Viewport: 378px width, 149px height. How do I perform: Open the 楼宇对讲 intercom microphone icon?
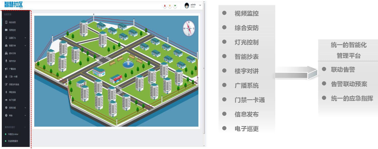[x=7, y=61]
